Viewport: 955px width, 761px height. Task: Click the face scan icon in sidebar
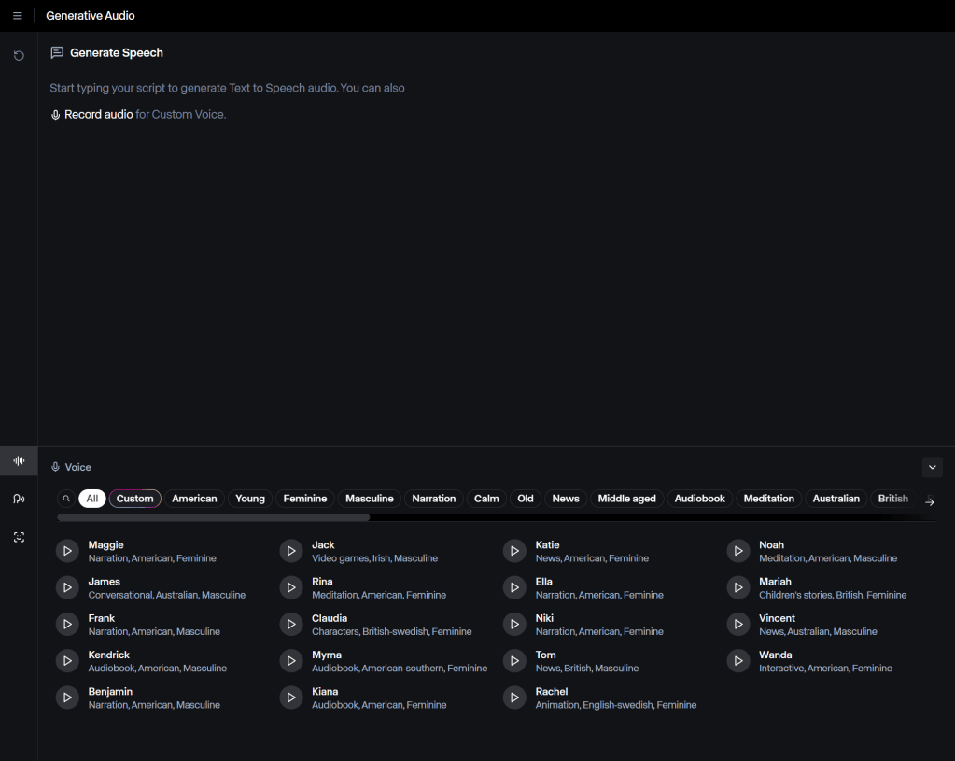pos(19,538)
